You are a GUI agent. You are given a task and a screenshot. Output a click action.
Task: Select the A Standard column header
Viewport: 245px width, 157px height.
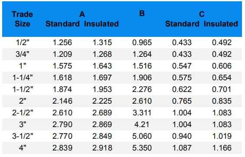[x=62, y=24]
